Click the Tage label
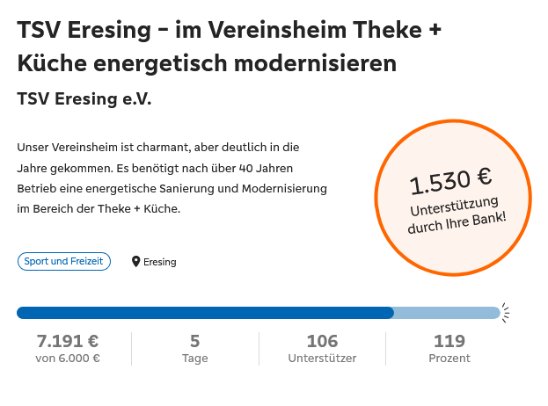548x406 pixels. [x=195, y=359]
